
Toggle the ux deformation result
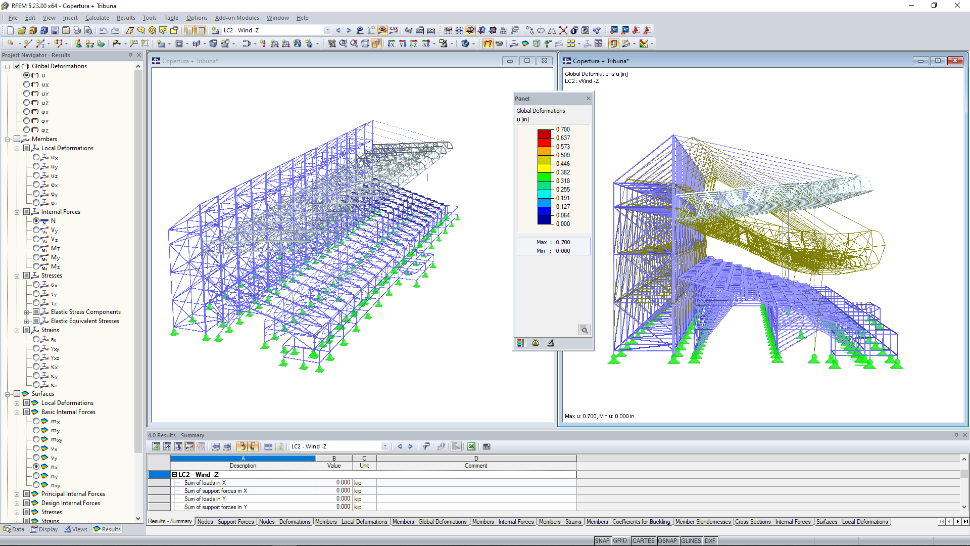point(27,84)
